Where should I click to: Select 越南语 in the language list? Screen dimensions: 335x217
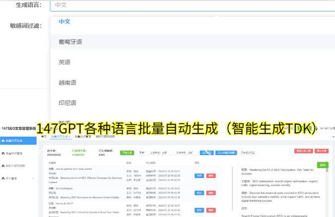192,82
